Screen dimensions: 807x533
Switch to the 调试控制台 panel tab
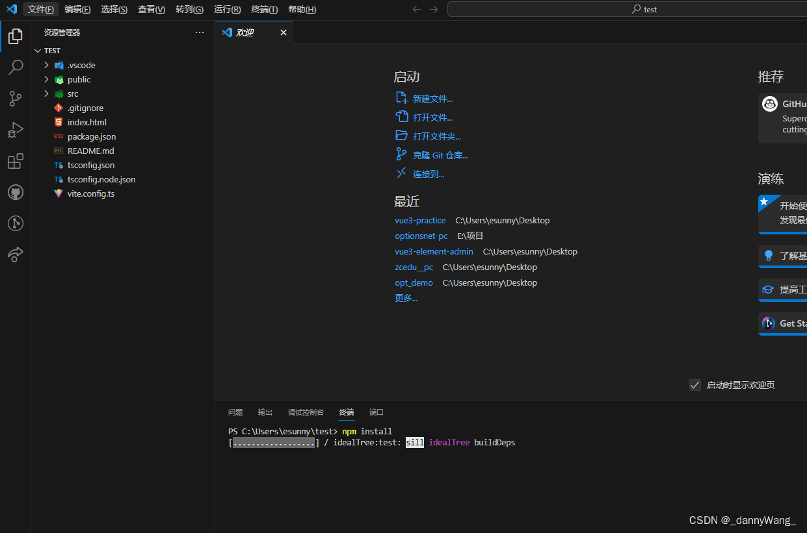(x=306, y=412)
